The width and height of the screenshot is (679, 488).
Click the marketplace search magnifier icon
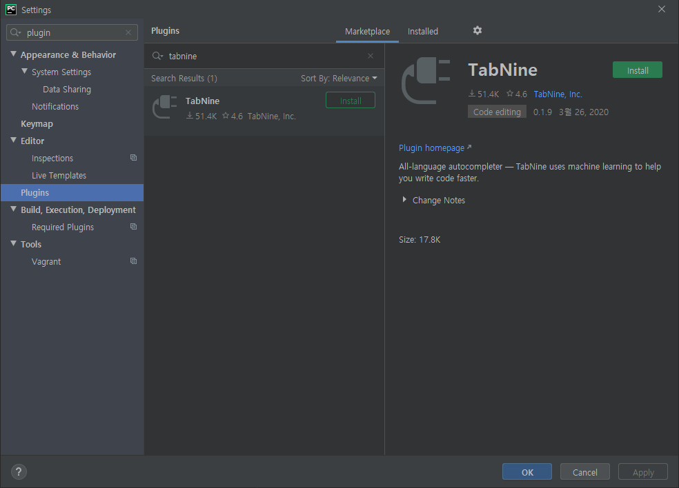click(157, 56)
